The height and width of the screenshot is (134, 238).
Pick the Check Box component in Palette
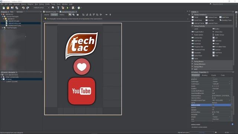coord(217,32)
